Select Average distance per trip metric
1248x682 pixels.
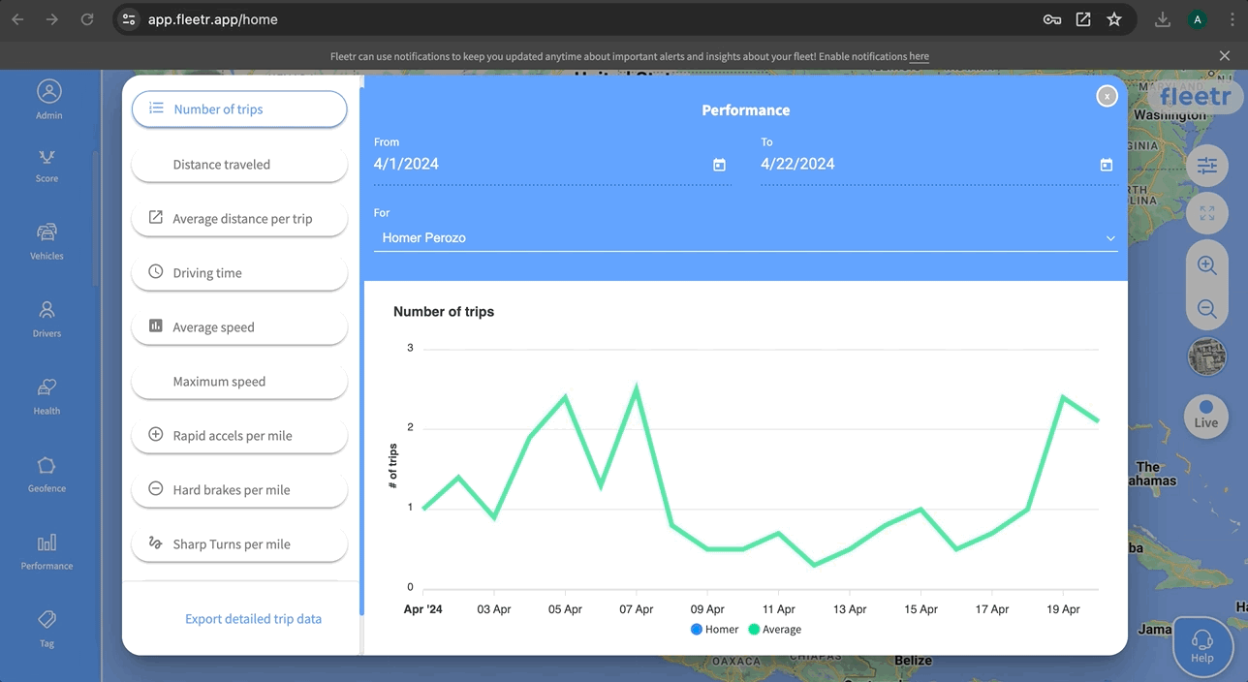click(239, 219)
